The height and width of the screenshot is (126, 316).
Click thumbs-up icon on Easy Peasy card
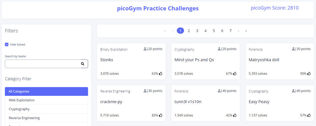[x=309, y=115]
